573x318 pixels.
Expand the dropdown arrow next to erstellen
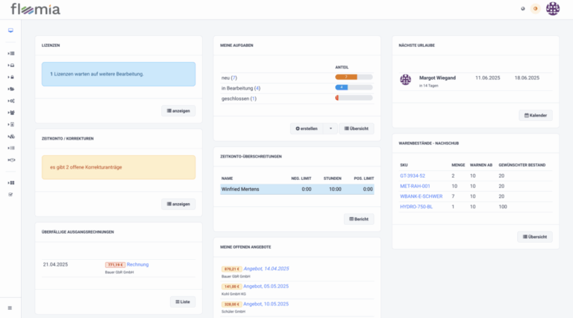(330, 128)
